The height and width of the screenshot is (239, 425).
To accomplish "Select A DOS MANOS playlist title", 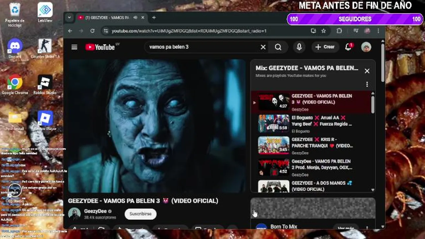I will coord(322,186).
